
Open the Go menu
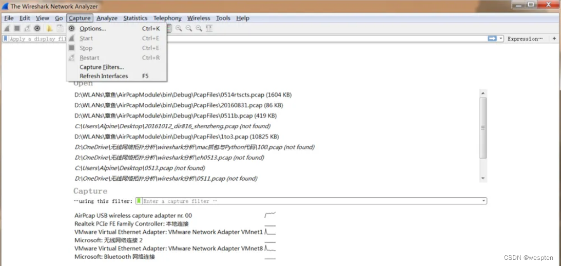point(59,18)
